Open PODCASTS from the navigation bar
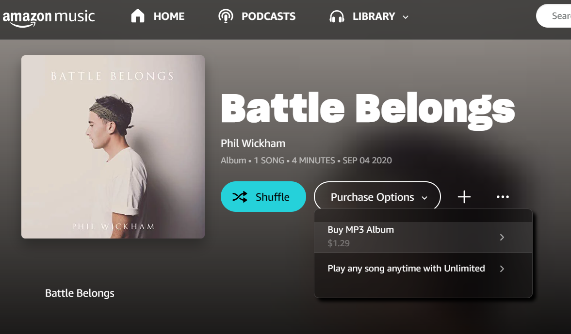This screenshot has width=571, height=334. (268, 16)
